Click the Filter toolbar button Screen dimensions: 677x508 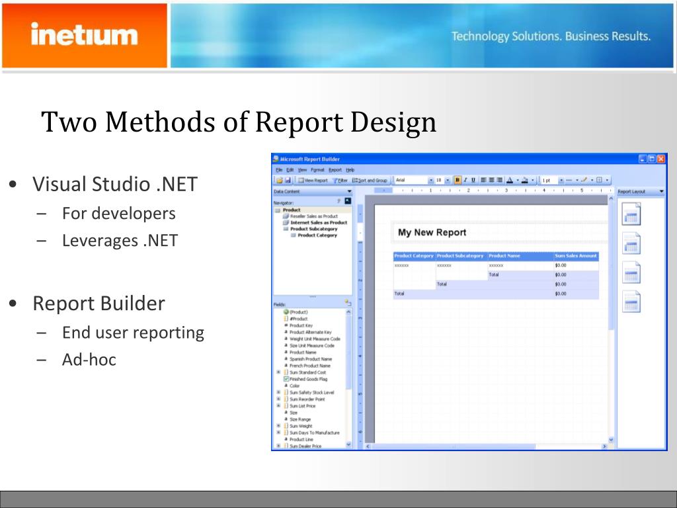[x=340, y=180]
